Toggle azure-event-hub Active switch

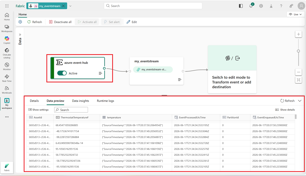[x=62, y=73]
